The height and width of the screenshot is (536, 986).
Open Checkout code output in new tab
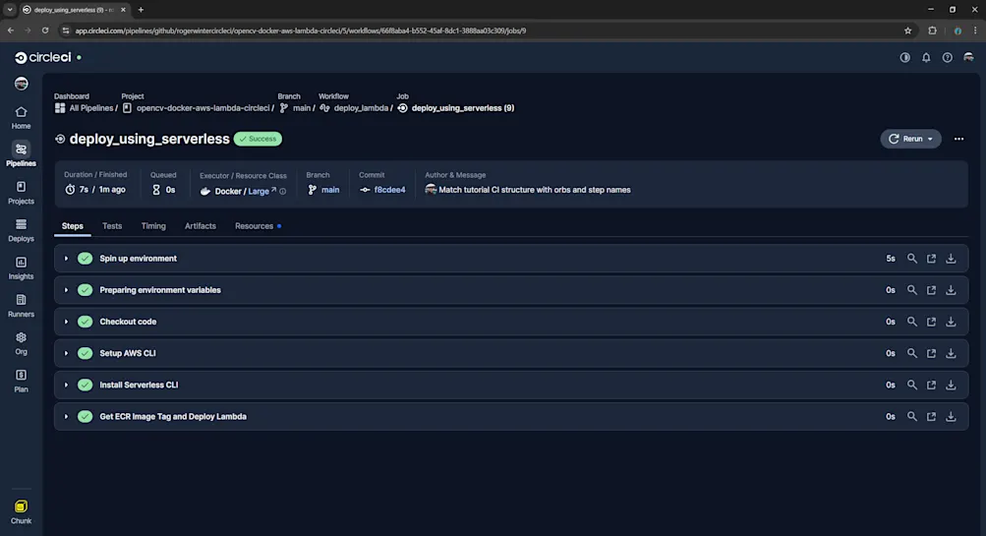tap(931, 322)
